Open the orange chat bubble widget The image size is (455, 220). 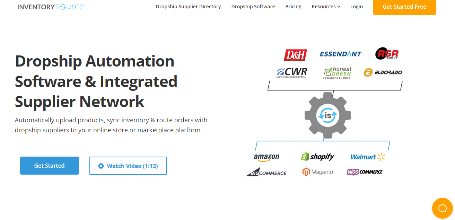pyautogui.click(x=443, y=208)
